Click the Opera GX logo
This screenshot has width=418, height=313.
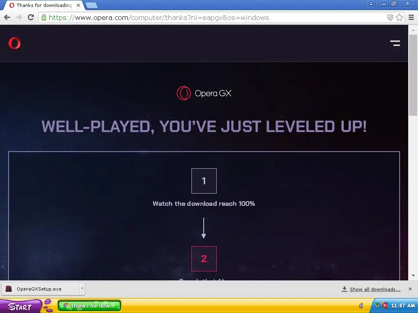(204, 93)
